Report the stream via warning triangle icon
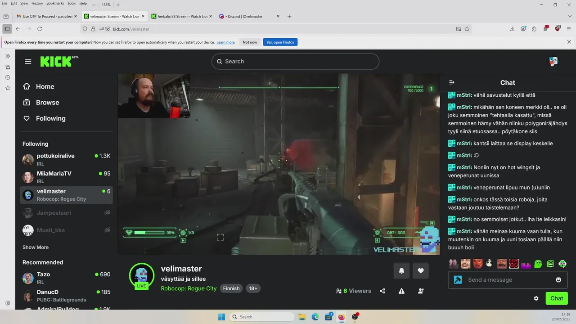This screenshot has height=324, width=576. point(401,291)
